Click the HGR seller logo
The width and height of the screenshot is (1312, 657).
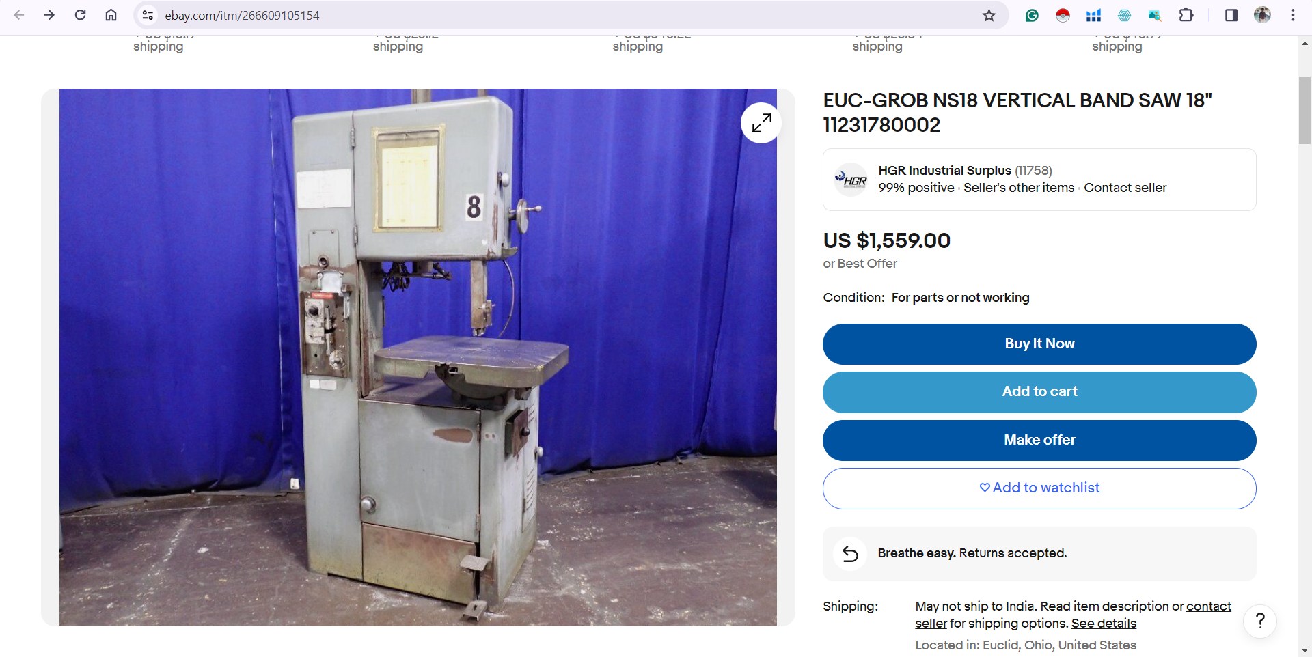(851, 180)
